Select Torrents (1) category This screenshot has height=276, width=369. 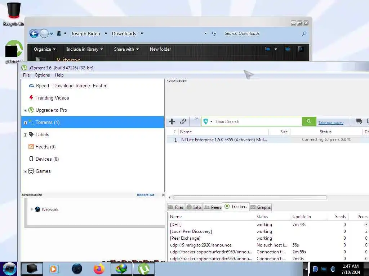pos(93,122)
